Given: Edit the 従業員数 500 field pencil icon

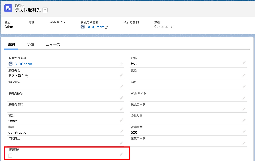Looking at the screenshot, I should (x=244, y=132).
